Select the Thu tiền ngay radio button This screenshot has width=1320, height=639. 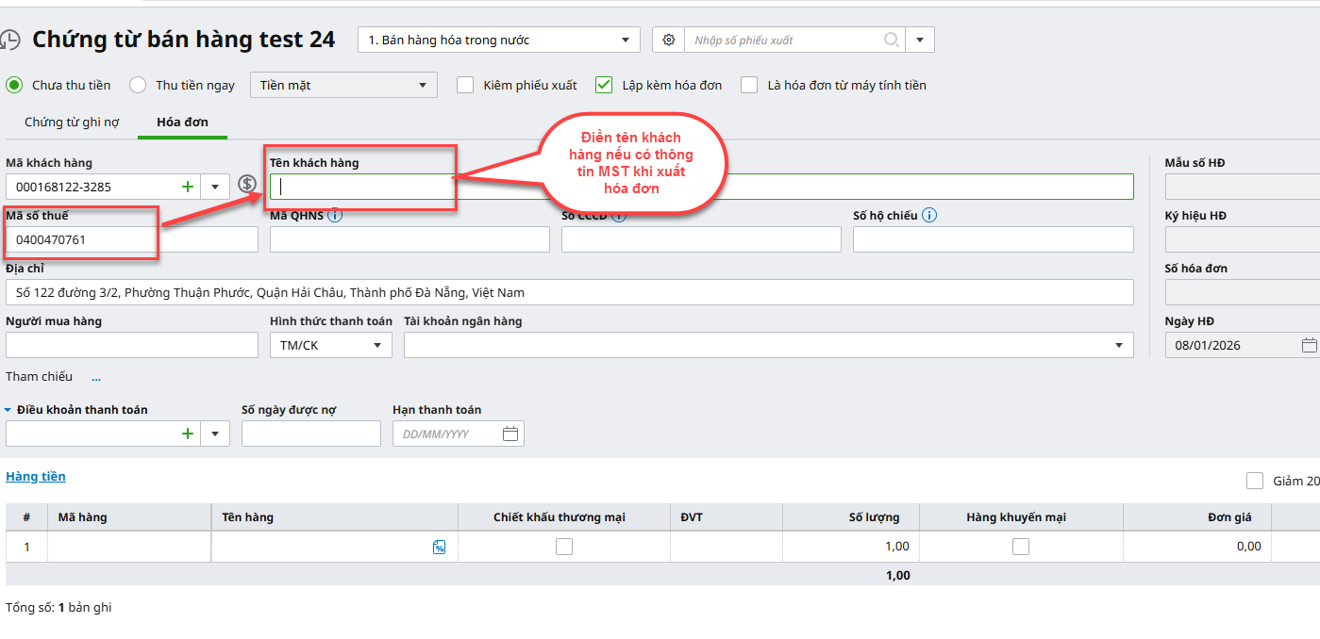[138, 85]
